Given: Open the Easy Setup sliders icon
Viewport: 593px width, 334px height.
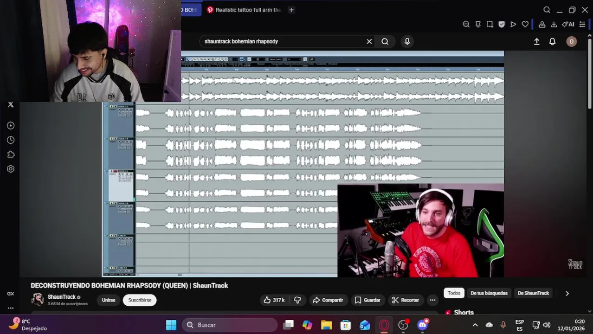Looking at the screenshot, I should [x=582, y=25].
